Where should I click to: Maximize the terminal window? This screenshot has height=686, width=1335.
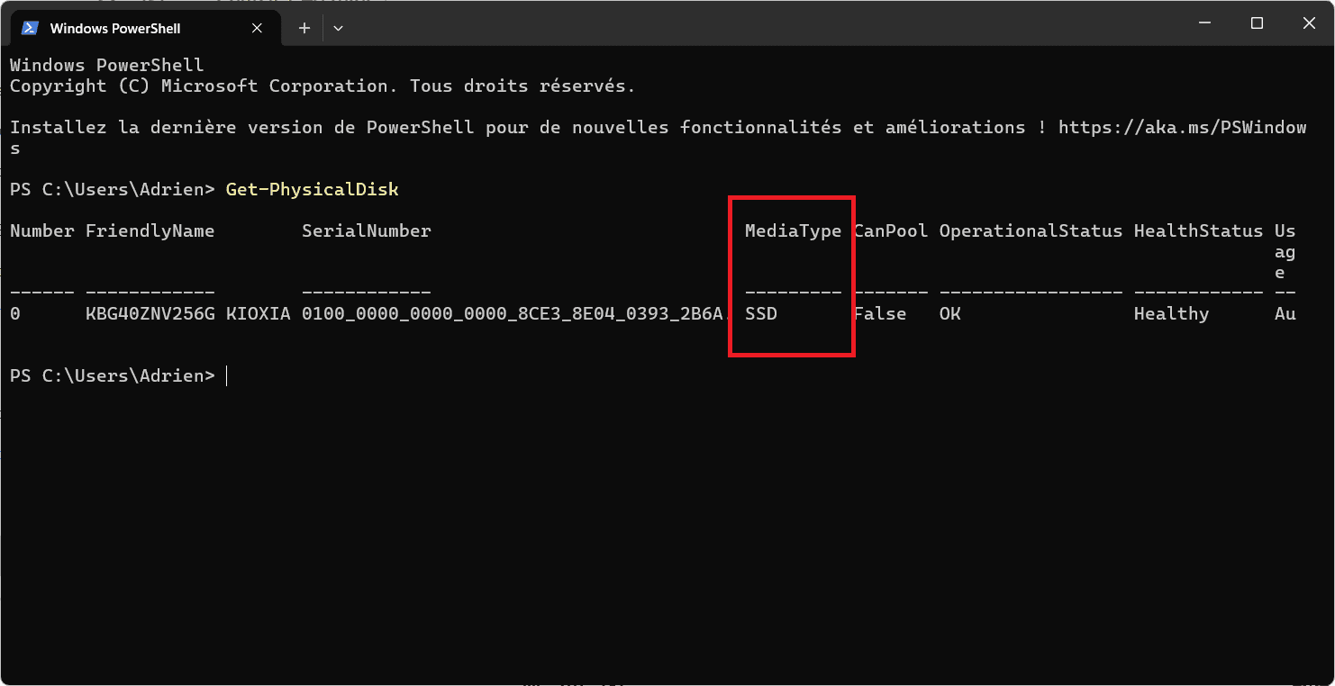[1257, 23]
